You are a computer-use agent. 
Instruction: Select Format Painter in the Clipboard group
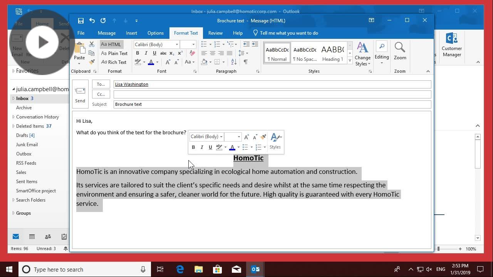tap(92, 62)
